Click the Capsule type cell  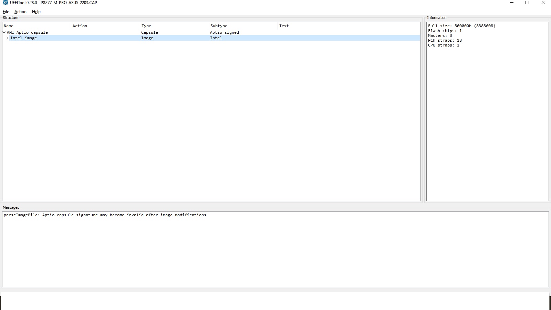(149, 32)
